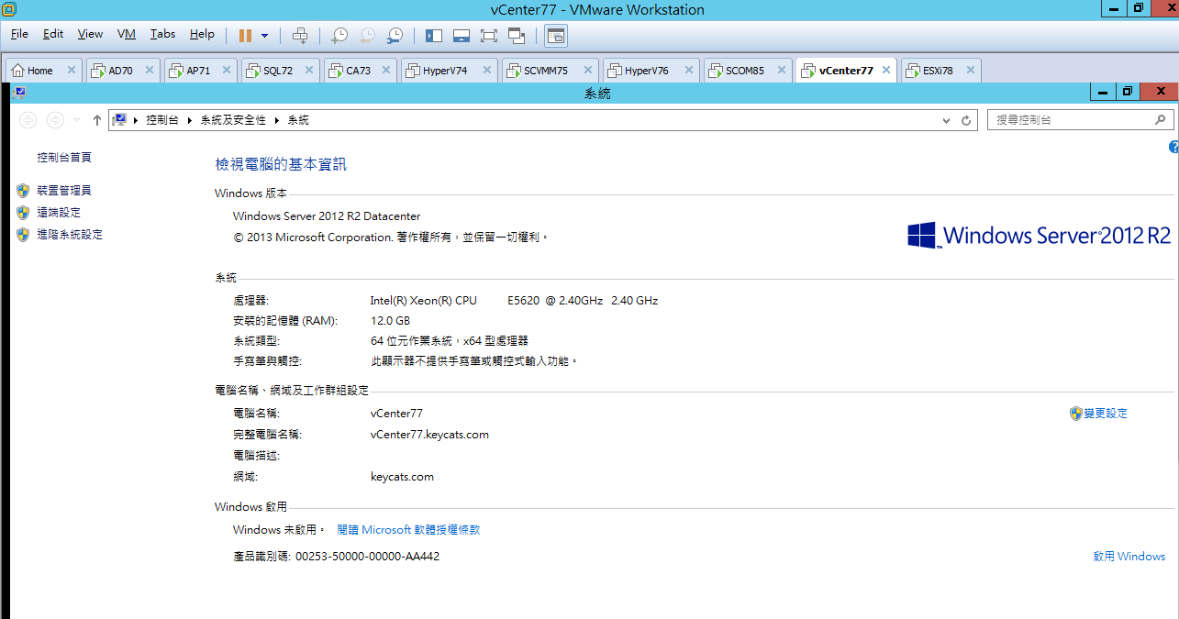Click the 啟用 Windows link

1129,557
